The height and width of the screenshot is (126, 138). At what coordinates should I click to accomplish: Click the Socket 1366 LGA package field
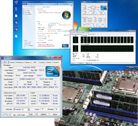(x=29, y=73)
